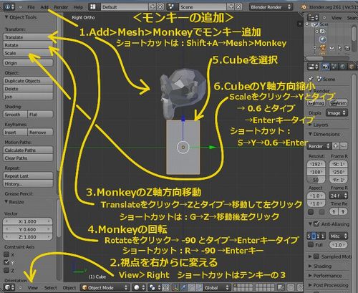The height and width of the screenshot is (293, 358).
Task: Click the outliner editor type icon
Action: click(x=313, y=18)
